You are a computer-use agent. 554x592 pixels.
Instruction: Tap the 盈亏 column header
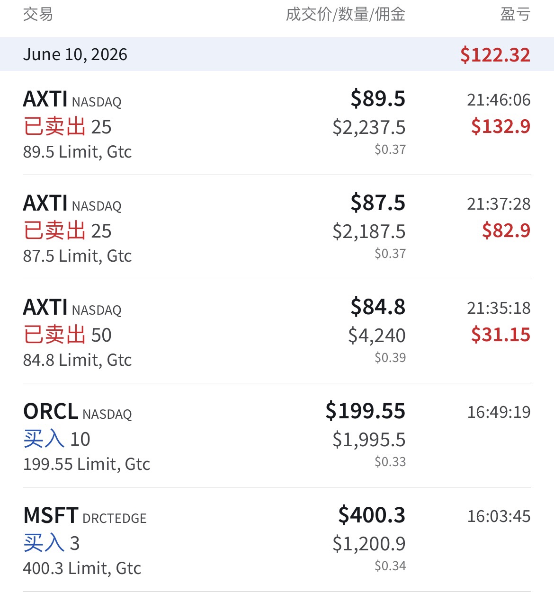515,14
